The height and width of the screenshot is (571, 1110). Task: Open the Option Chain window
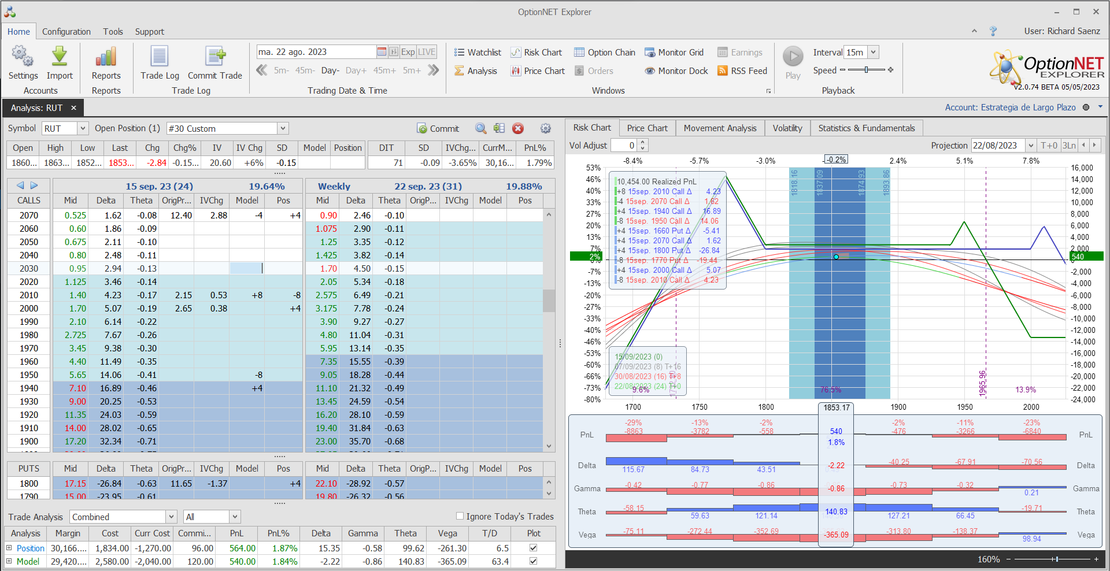[604, 53]
